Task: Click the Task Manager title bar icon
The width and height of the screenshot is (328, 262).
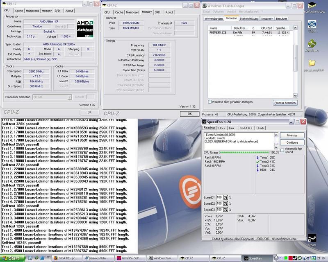Action: point(205,6)
